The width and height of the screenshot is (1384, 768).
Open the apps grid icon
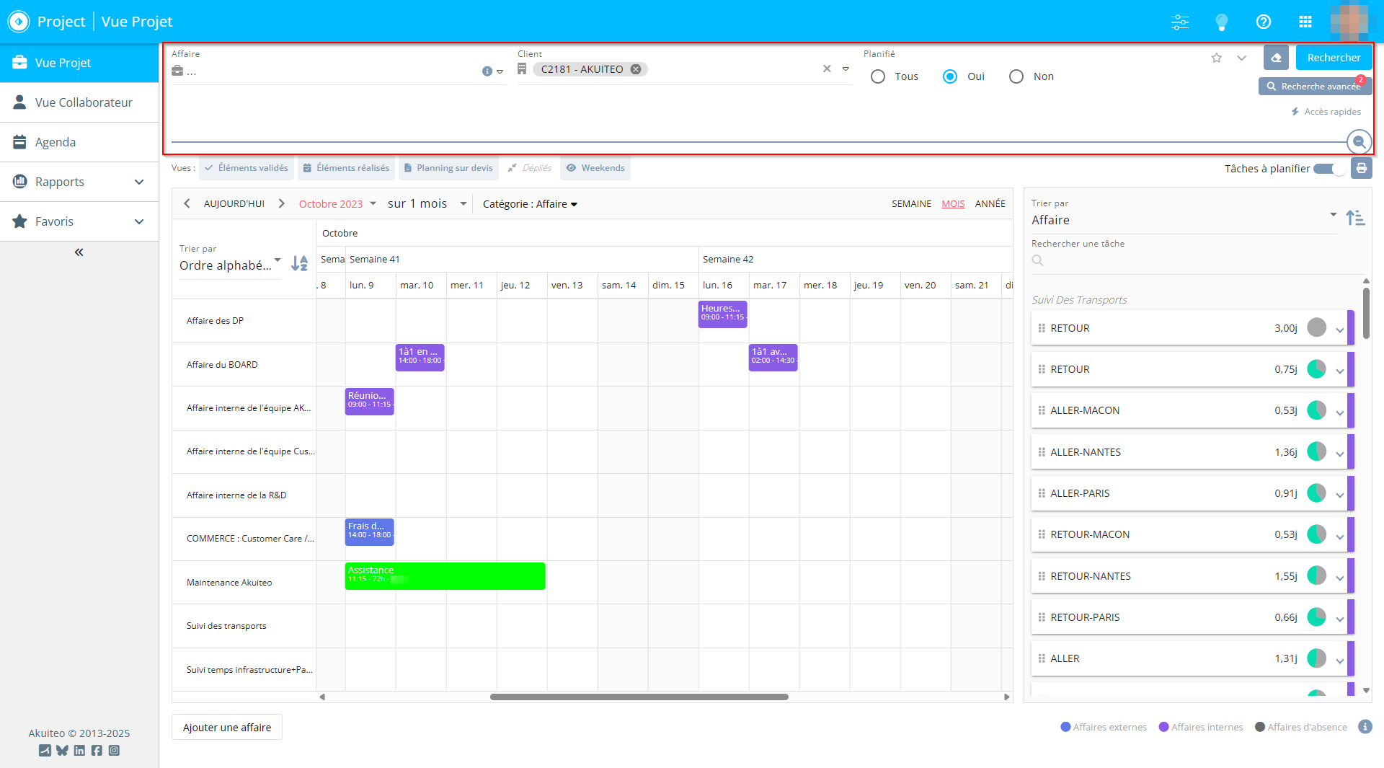(x=1305, y=22)
